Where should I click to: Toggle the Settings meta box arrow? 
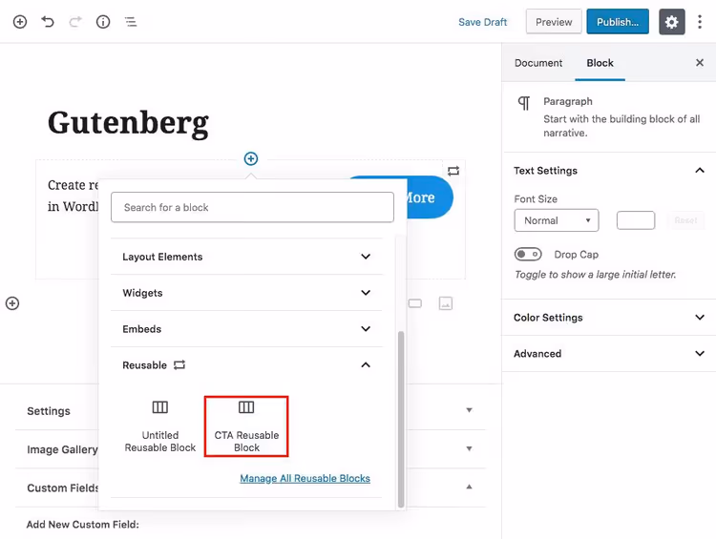(469, 410)
